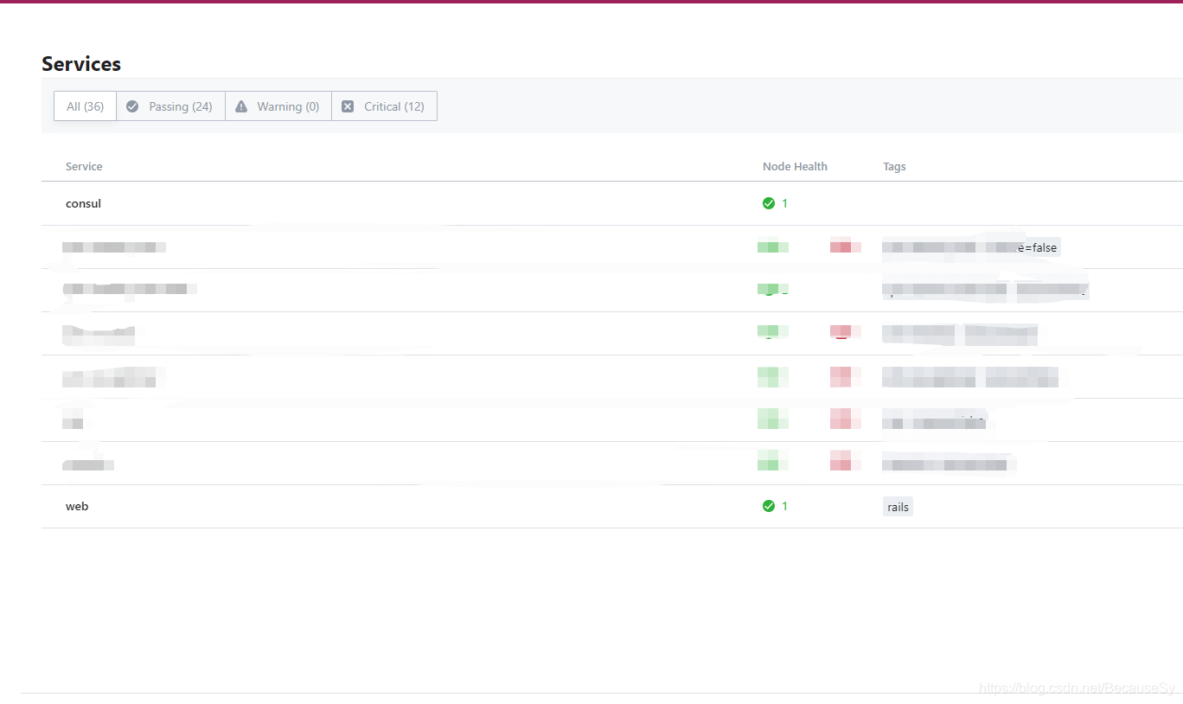Click the rails tag on web row
The image size is (1183, 704).
[898, 507]
